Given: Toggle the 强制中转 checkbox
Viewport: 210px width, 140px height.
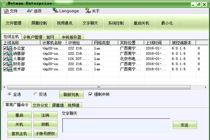Looking at the screenshot, I should click(90, 94).
